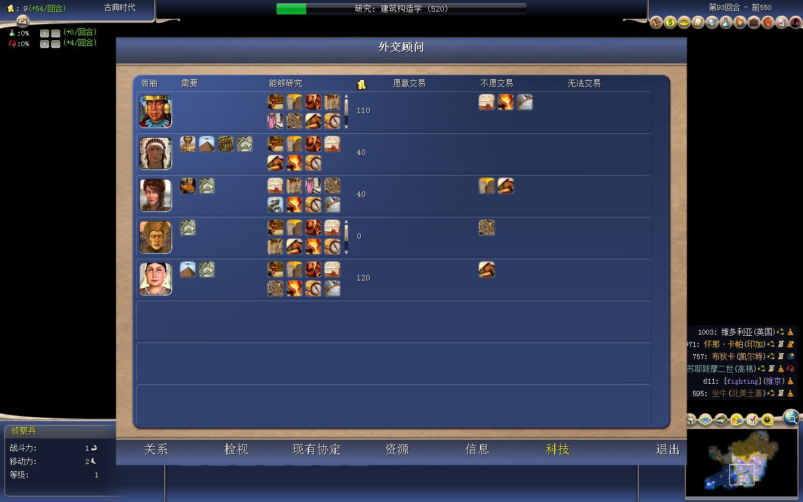The image size is (803, 502).
Task: Select 怀那·卡帕(印加) in the scoreboard
Action: coord(735,344)
